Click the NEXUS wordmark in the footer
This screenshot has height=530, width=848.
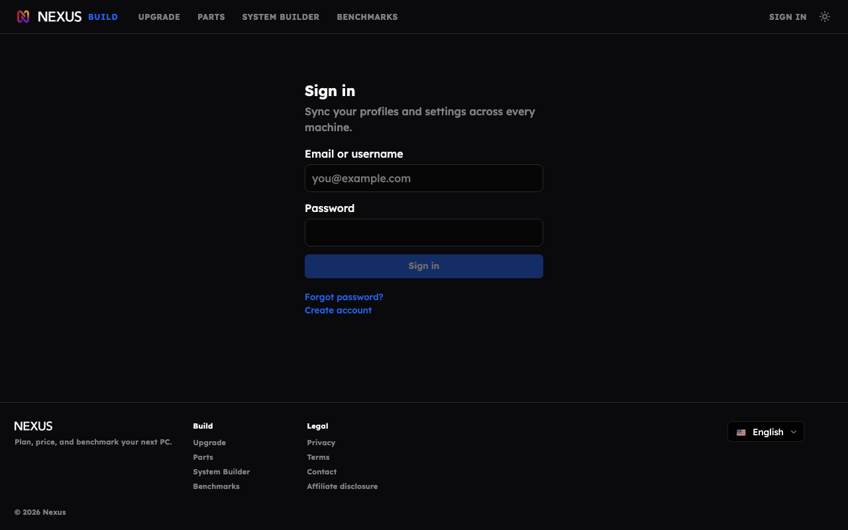[33, 426]
